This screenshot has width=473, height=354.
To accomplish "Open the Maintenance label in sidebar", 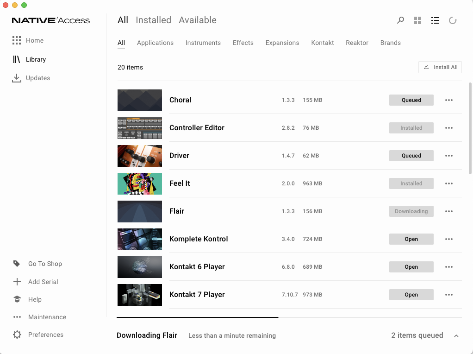I will point(47,317).
